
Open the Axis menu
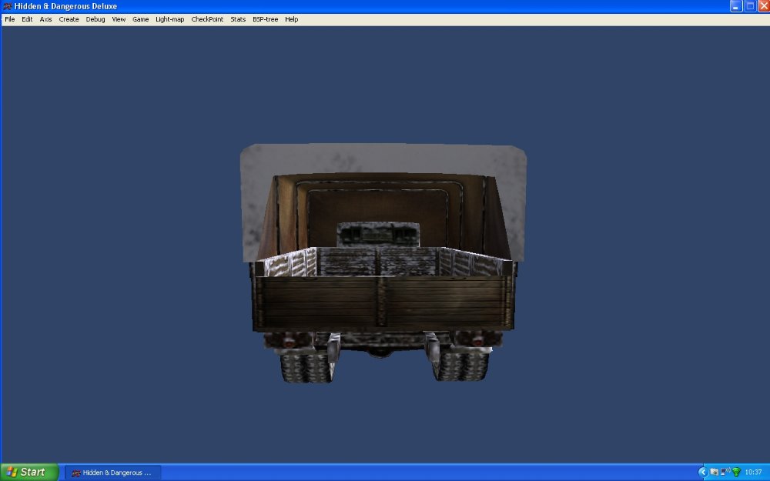(x=45, y=20)
